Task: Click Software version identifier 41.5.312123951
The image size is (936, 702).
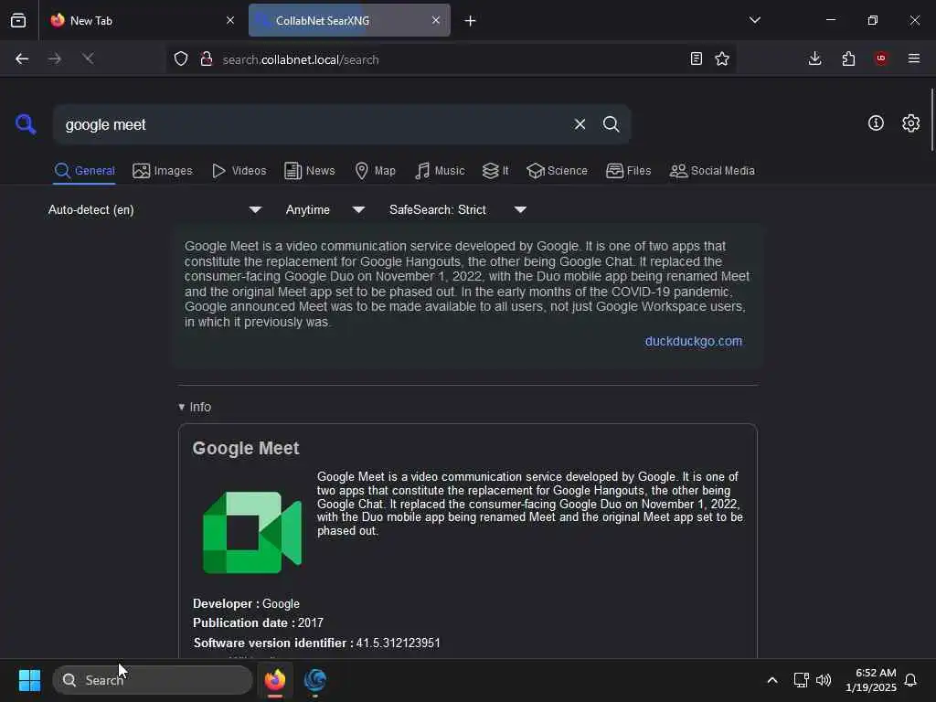Action: pos(316,643)
